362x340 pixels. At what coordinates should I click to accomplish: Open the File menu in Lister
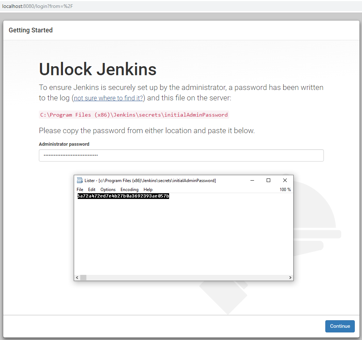point(80,190)
